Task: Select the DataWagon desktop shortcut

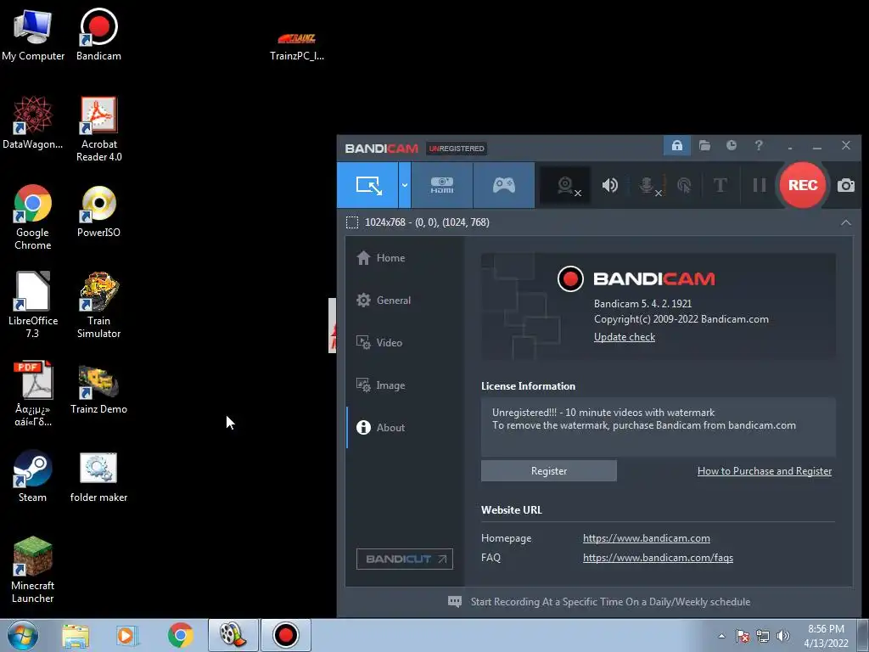Action: coord(33,122)
